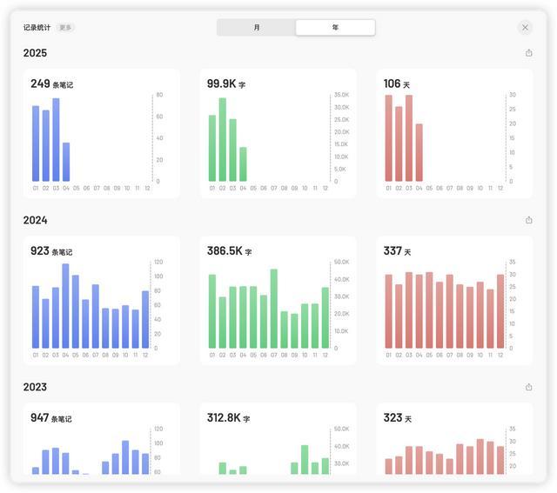Click February bar in 2025 word chart

coord(223,140)
